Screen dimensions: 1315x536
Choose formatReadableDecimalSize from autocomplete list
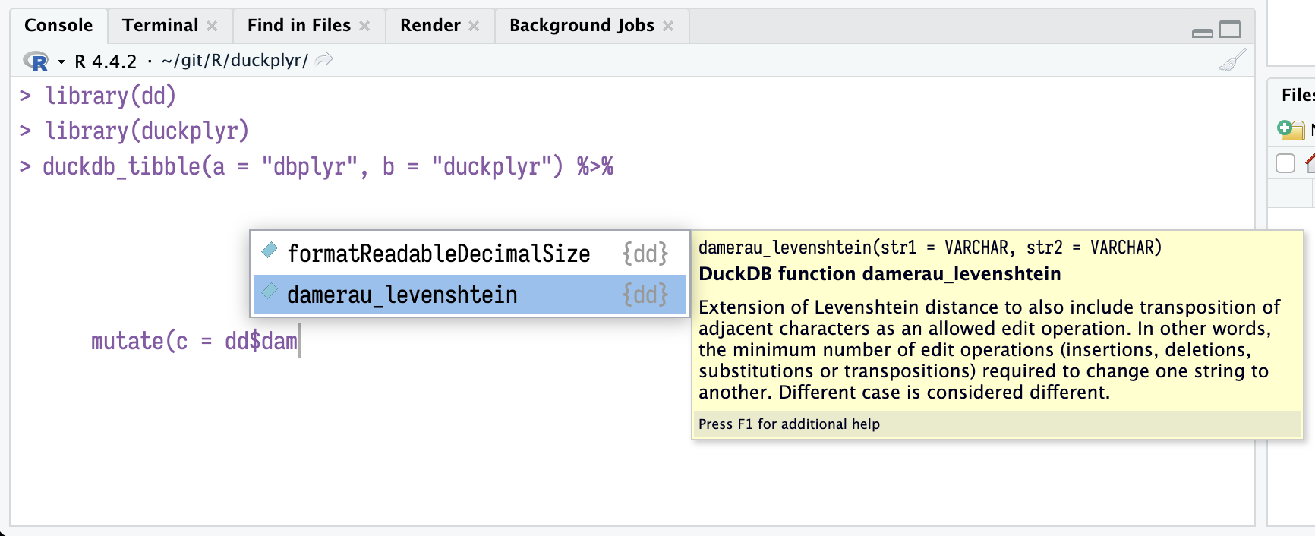point(438,254)
